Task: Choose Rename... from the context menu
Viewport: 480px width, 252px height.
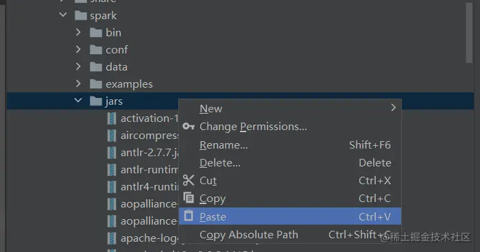Action: click(290, 144)
